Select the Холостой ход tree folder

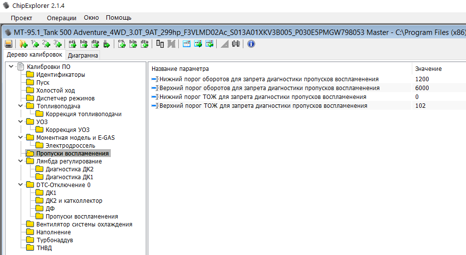pos(55,90)
